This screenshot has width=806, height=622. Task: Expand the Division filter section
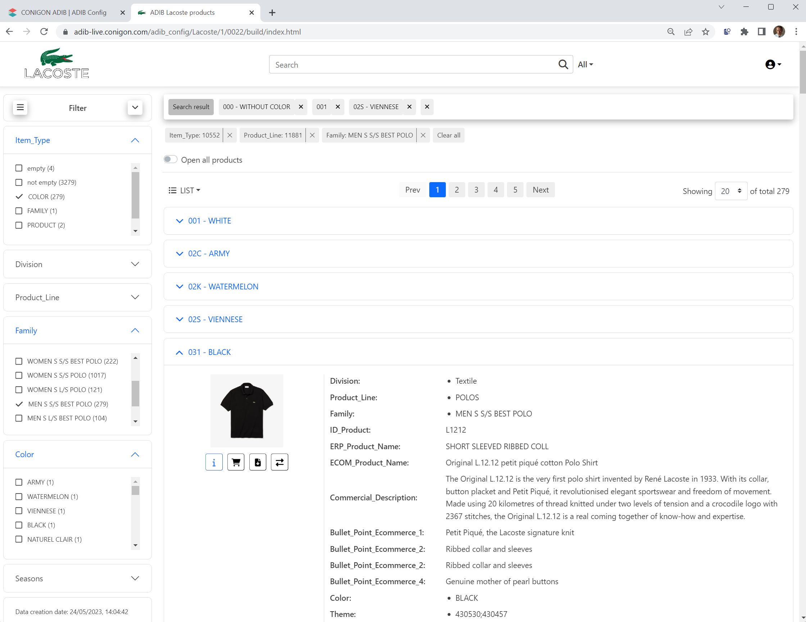(x=135, y=264)
